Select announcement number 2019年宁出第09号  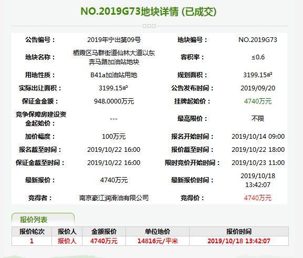[x=114, y=40]
